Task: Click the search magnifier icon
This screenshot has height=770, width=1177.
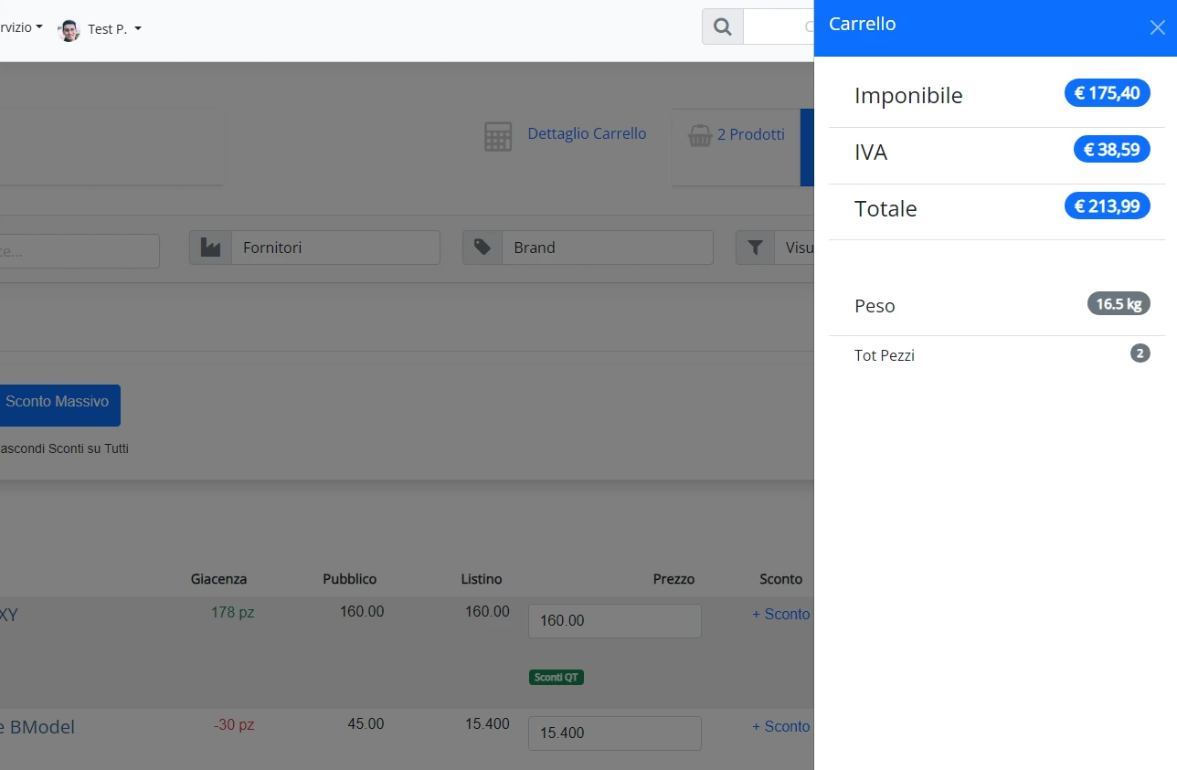Action: pyautogui.click(x=723, y=27)
